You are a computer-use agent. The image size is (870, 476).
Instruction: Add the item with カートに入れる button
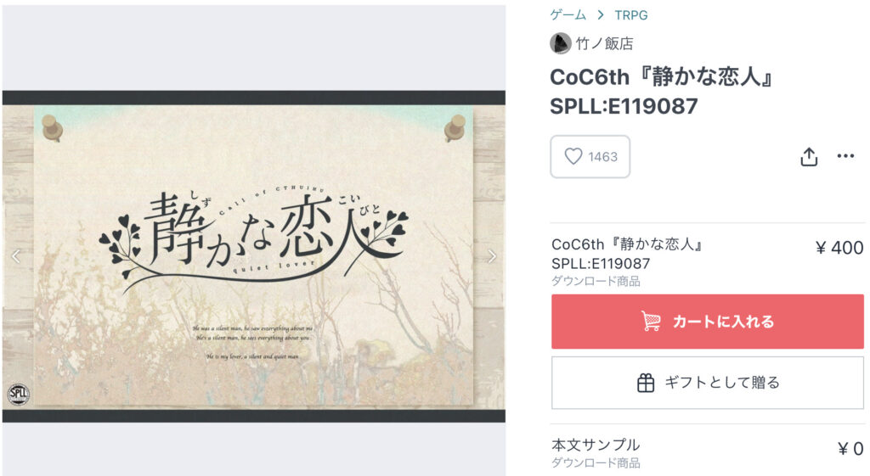(708, 322)
